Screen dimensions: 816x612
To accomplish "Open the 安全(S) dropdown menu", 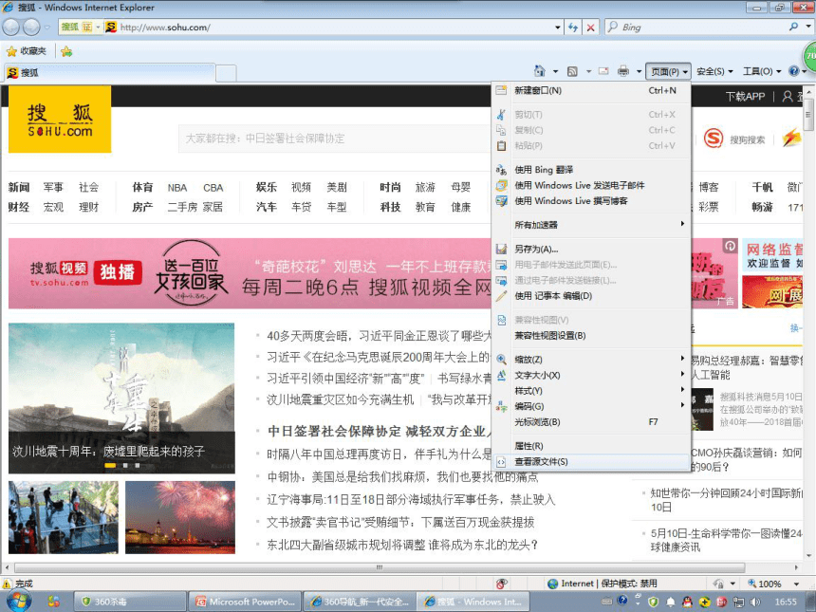I will coord(714,71).
